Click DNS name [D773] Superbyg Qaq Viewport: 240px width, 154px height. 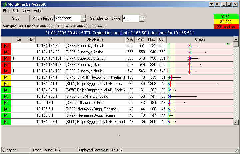(x=83, y=65)
